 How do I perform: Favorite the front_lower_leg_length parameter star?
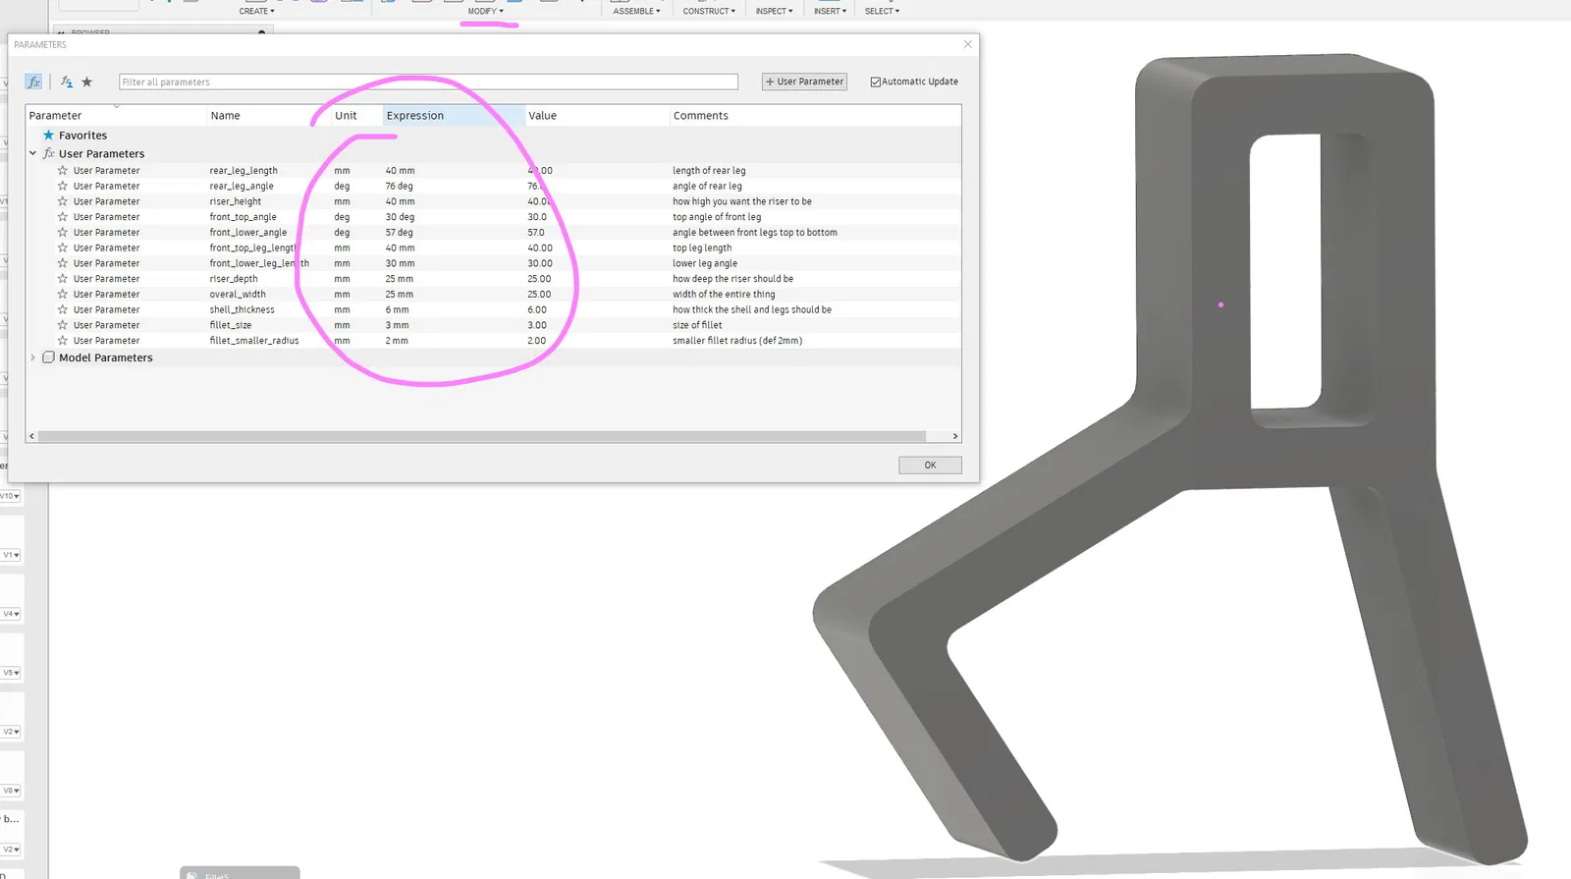click(63, 263)
